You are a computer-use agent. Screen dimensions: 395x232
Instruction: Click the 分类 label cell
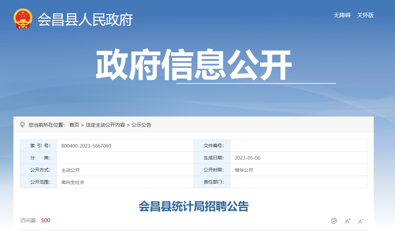38,158
